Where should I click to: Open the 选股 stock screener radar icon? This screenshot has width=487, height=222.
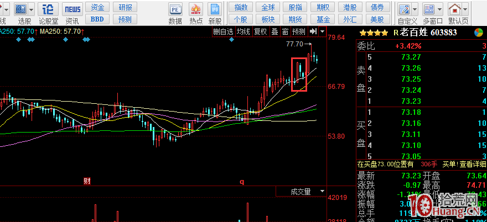pyautogui.click(x=20, y=9)
